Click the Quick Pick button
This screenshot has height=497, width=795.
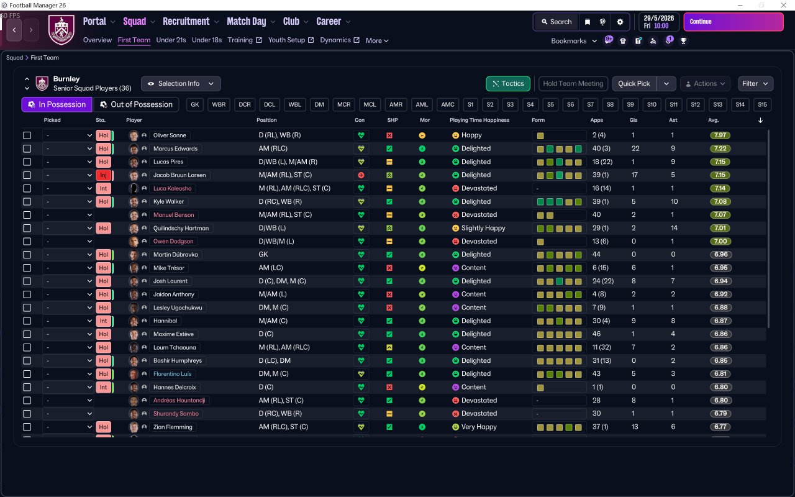pyautogui.click(x=634, y=84)
